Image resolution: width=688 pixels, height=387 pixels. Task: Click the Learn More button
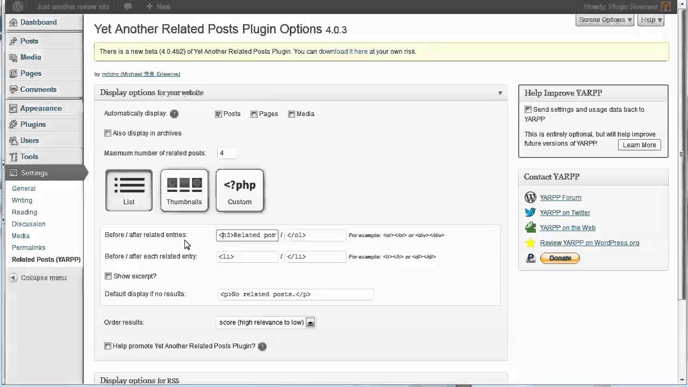pos(639,145)
